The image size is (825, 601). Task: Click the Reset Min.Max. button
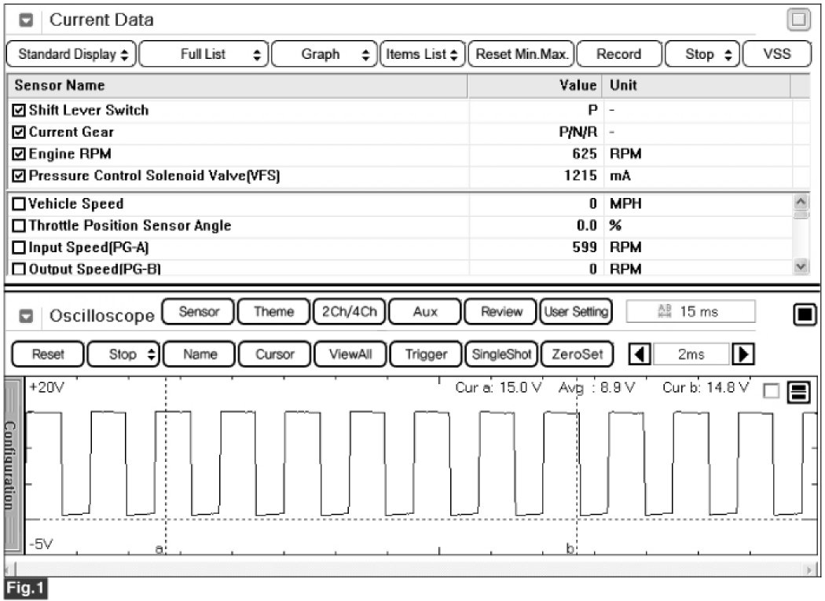click(522, 54)
